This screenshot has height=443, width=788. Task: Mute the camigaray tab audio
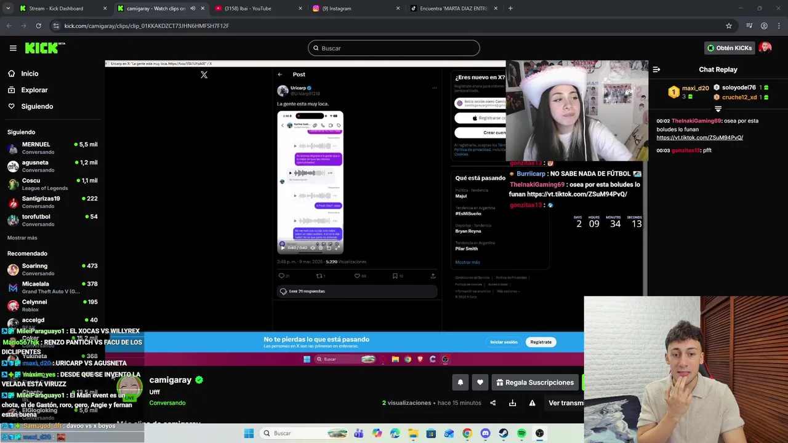point(193,9)
